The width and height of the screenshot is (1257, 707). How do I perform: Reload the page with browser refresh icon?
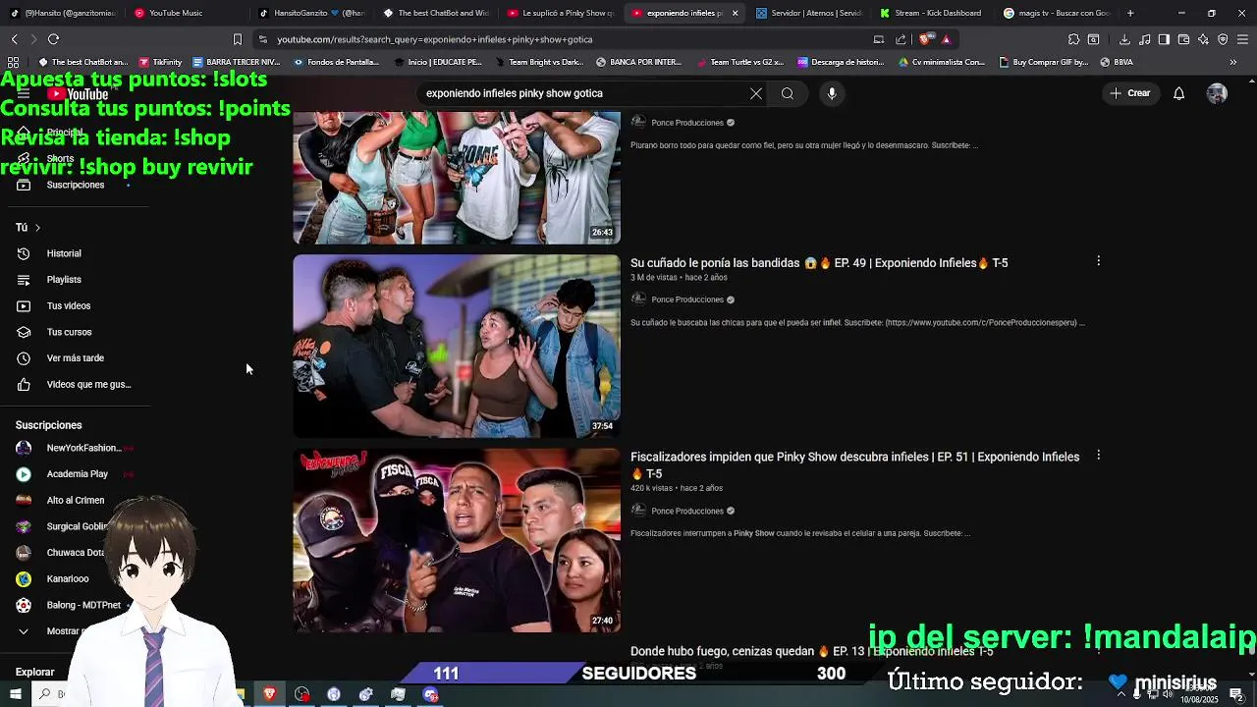(x=53, y=39)
